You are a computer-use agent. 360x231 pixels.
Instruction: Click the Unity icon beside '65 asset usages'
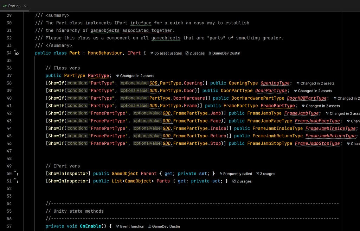click(152, 53)
